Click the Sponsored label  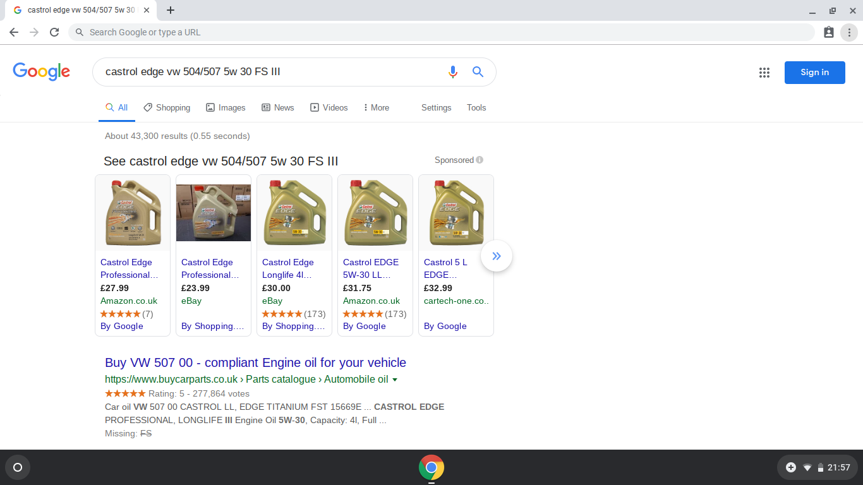coord(454,160)
